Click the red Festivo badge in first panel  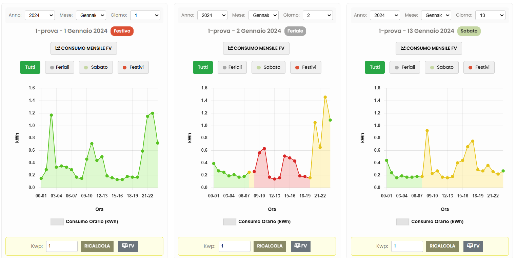[x=122, y=31]
